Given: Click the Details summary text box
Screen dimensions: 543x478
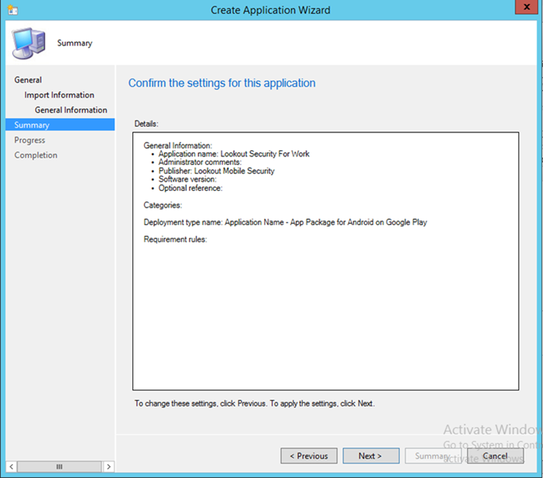Looking at the screenshot, I should coord(326,261).
